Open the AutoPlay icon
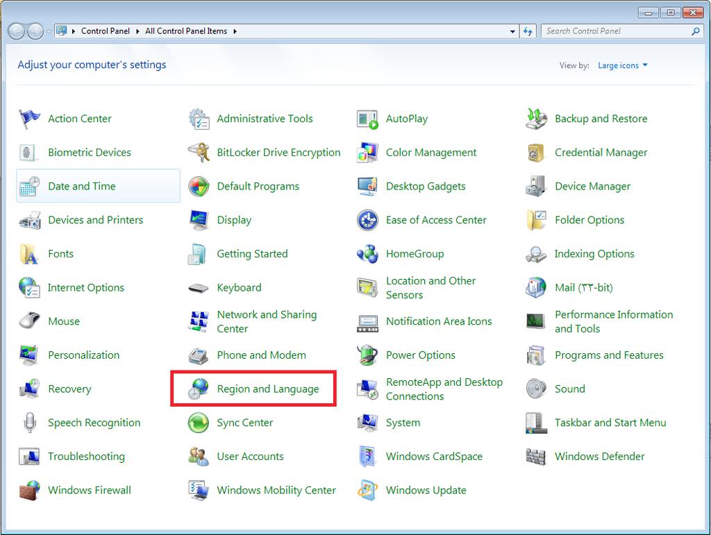The width and height of the screenshot is (711, 535). pos(367,119)
